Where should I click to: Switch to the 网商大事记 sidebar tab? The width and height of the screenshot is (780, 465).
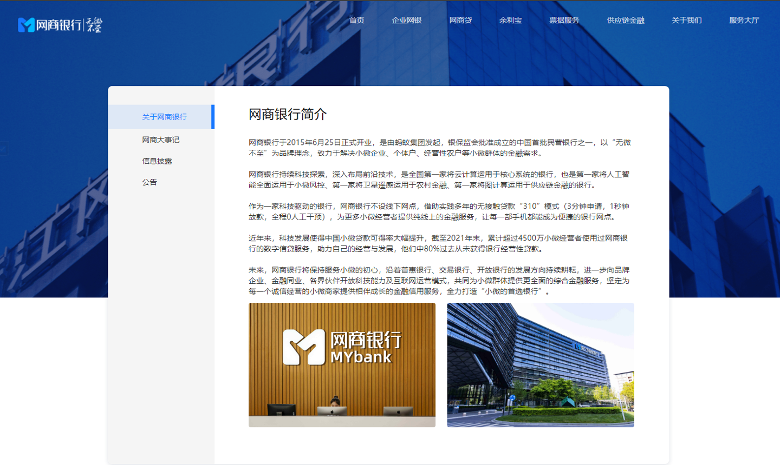click(x=160, y=140)
